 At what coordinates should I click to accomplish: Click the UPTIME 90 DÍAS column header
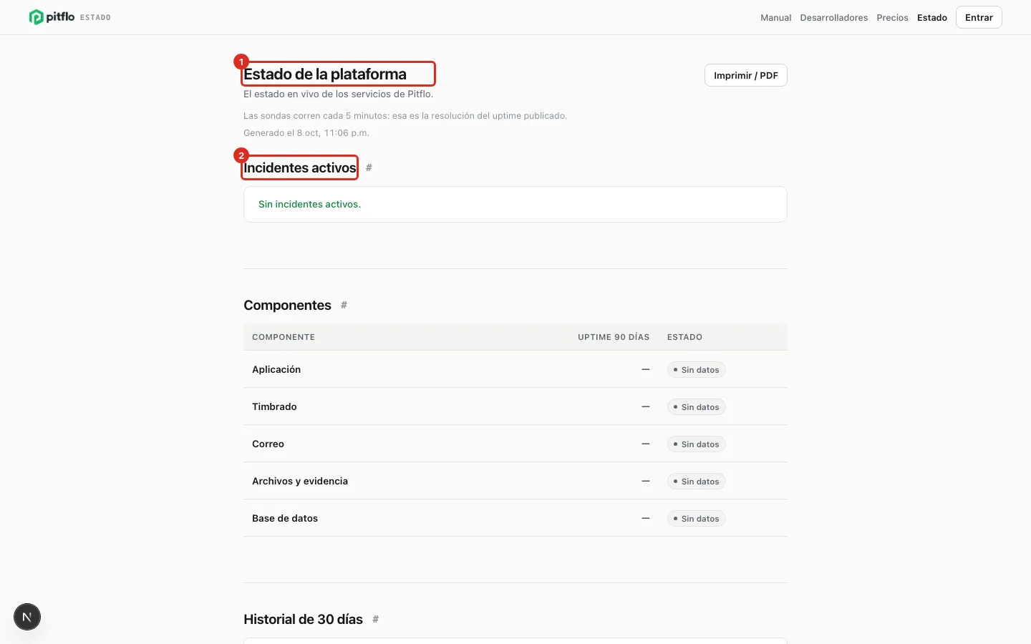614,337
